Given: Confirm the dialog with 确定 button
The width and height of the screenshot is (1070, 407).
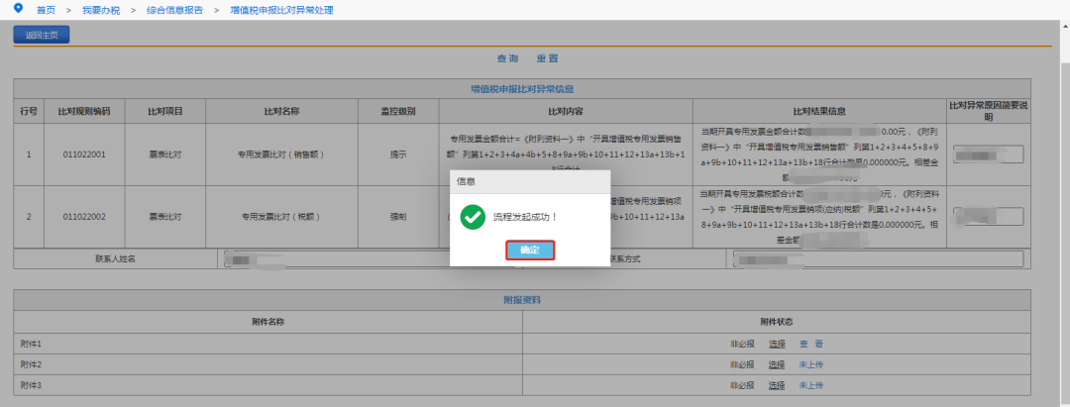Looking at the screenshot, I should (529, 251).
